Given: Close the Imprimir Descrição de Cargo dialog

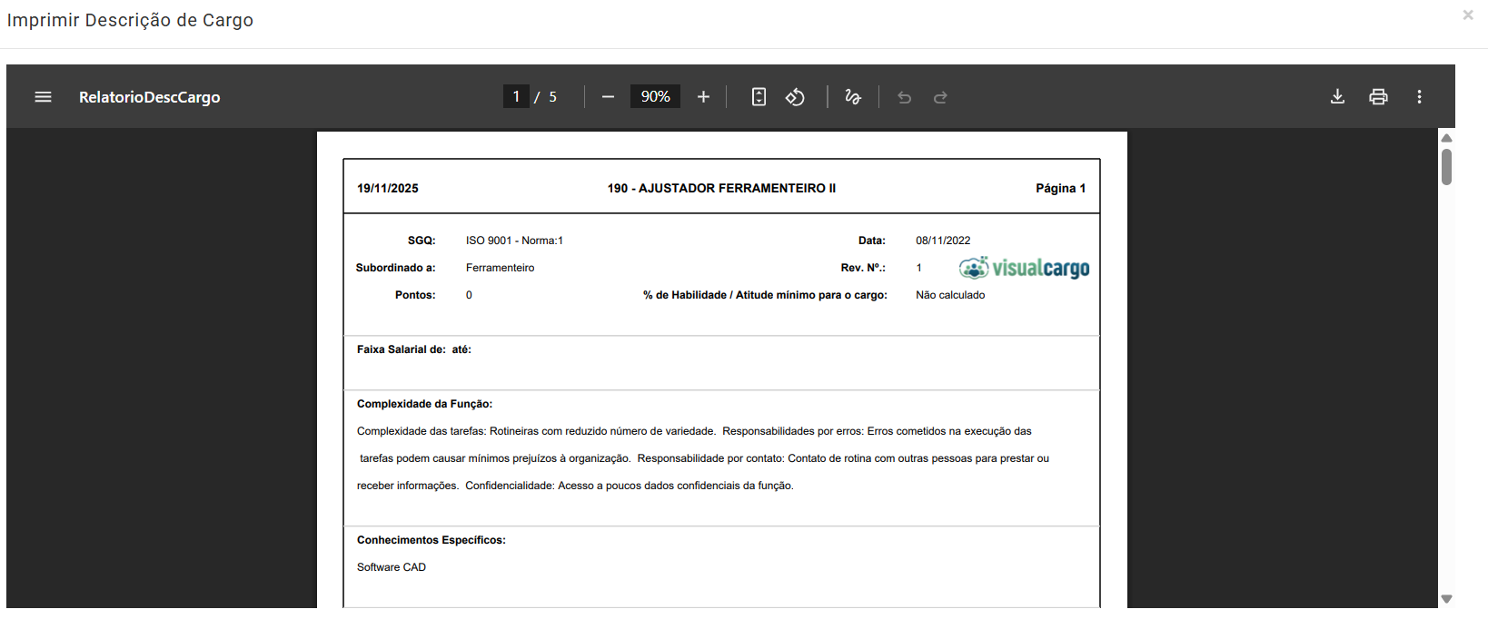Looking at the screenshot, I should (1467, 15).
